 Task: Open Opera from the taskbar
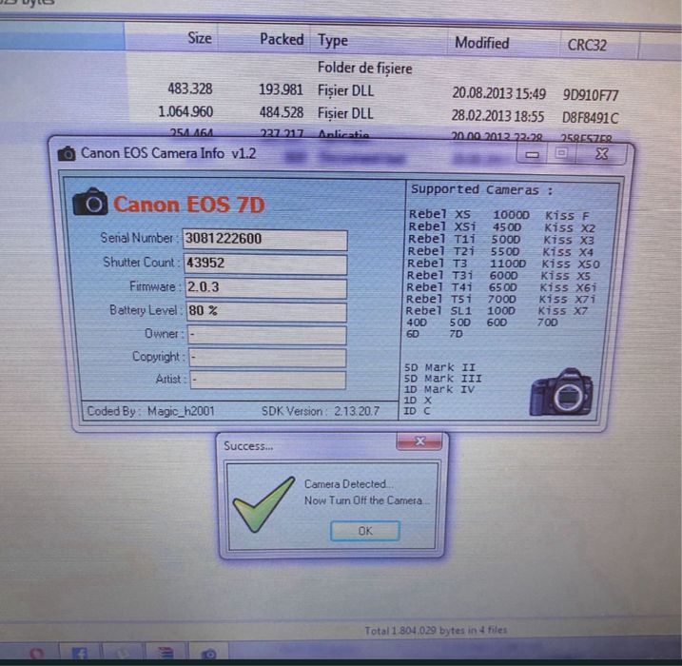pyautogui.click(x=36, y=653)
